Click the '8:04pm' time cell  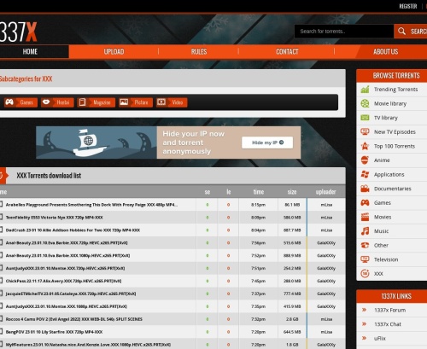click(x=258, y=230)
